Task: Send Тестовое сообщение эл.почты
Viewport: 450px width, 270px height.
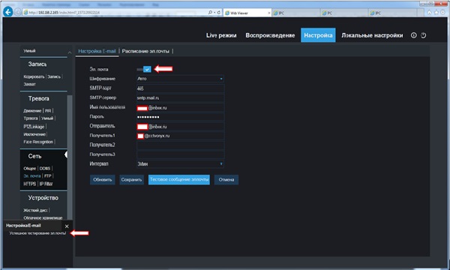Action: point(178,179)
